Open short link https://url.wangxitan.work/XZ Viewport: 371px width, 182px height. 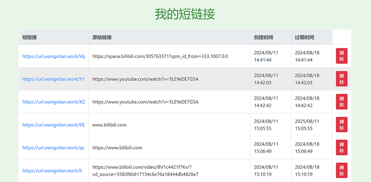point(54,102)
